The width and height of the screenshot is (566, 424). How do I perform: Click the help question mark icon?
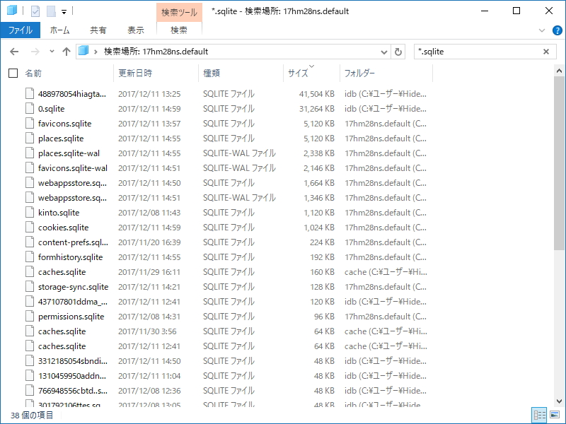558,31
